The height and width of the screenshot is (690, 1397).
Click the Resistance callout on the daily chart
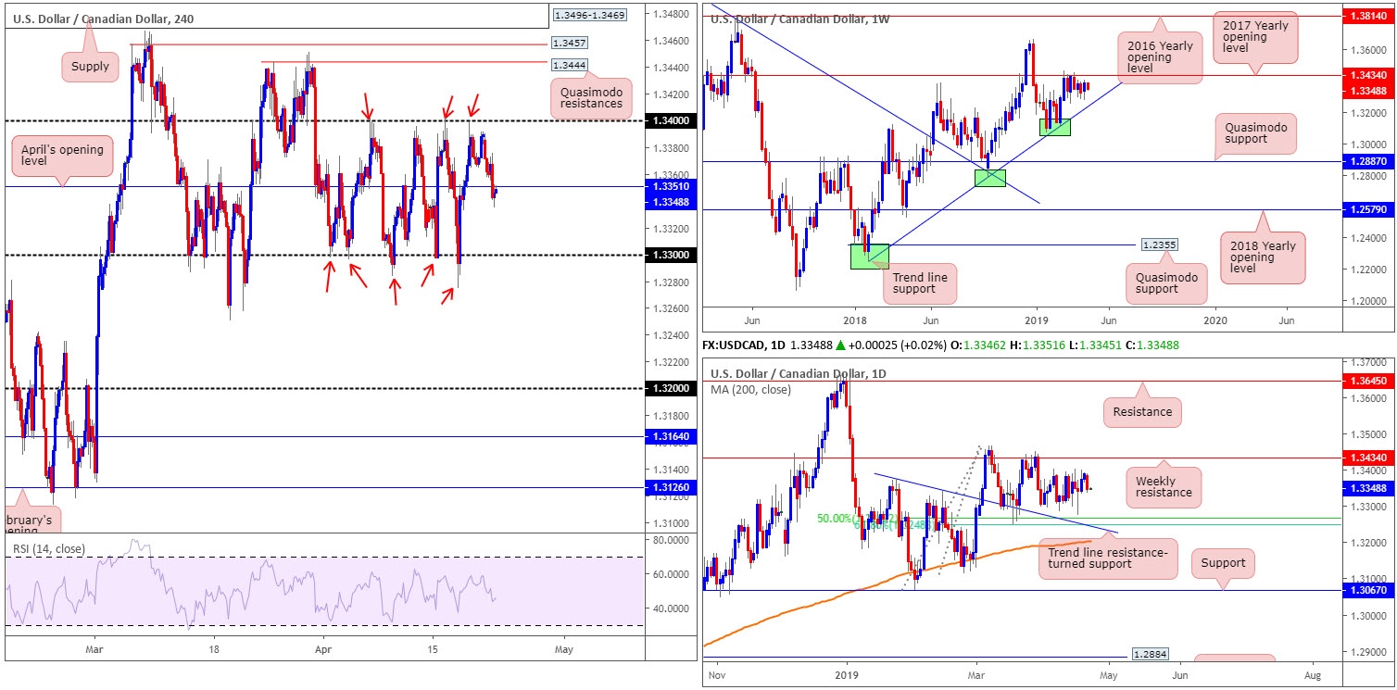[x=1142, y=412]
